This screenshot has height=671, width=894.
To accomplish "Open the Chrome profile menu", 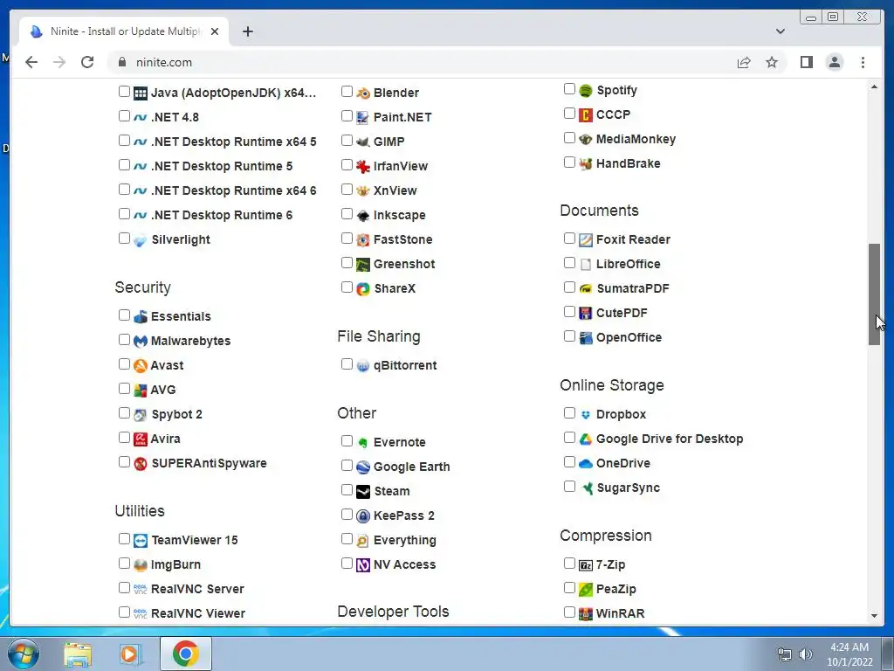I will (x=834, y=62).
